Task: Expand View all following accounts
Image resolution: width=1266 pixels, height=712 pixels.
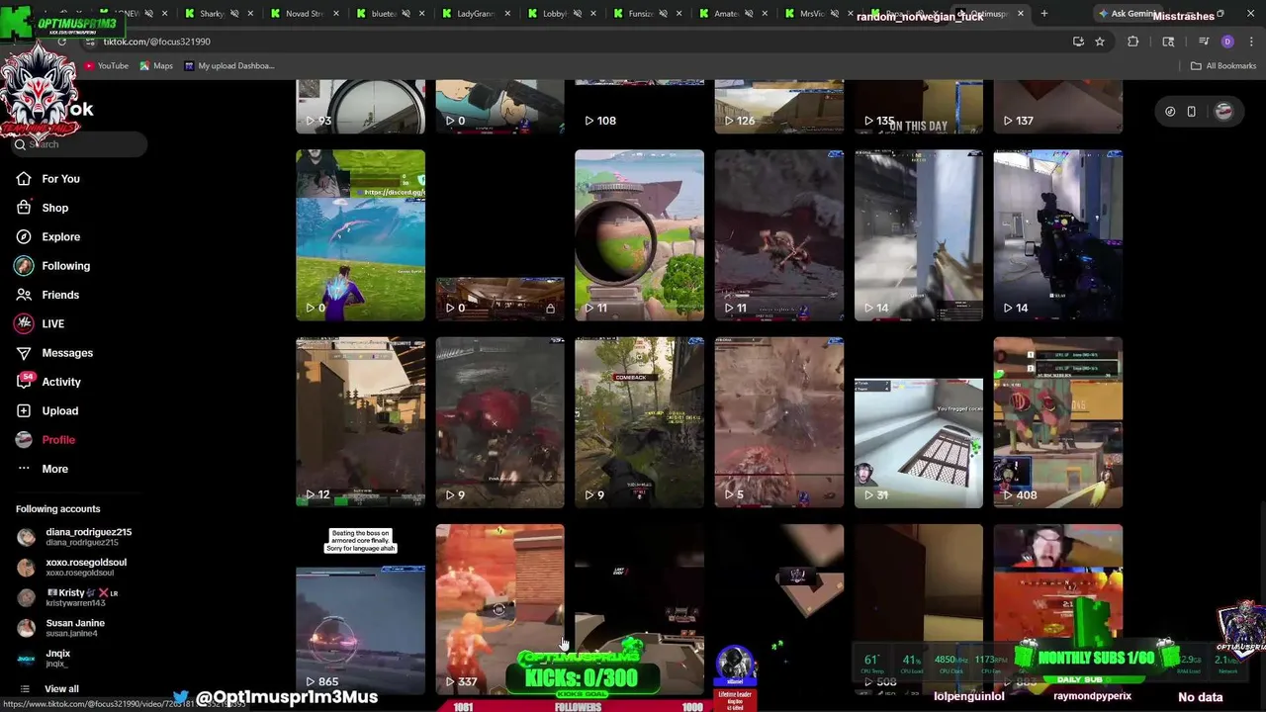Action: pyautogui.click(x=60, y=688)
